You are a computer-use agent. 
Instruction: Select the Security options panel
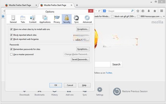point(67,19)
